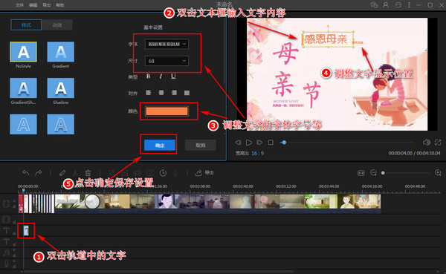Click the feedback message icon in title bar

click(x=398, y=5)
